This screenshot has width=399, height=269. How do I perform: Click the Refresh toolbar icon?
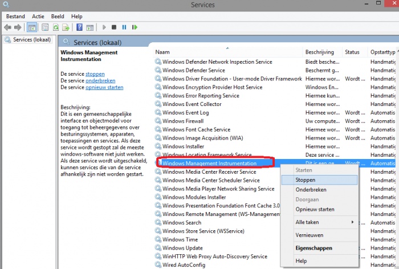tap(56, 27)
